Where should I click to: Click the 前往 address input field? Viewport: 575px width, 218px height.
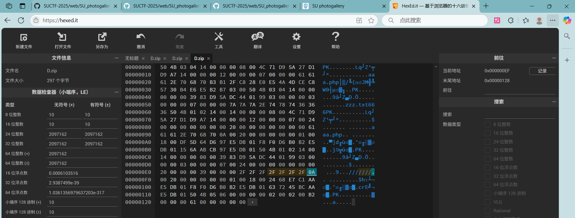point(520,90)
